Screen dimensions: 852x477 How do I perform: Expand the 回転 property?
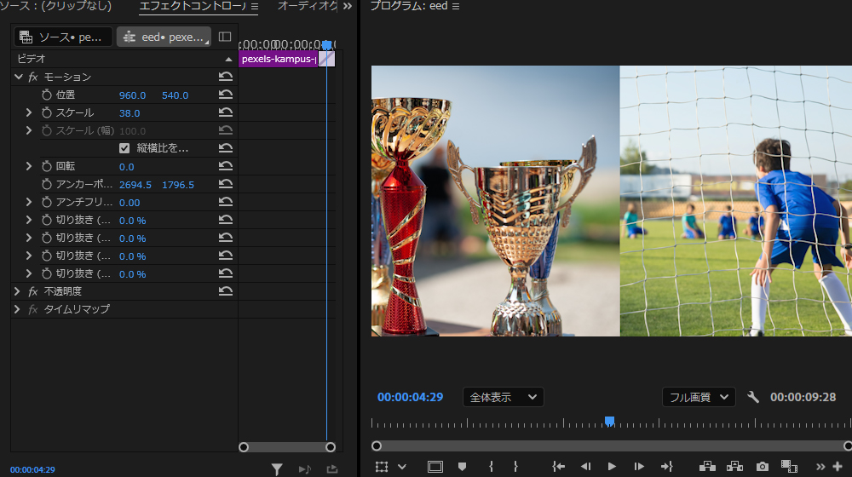pos(29,166)
